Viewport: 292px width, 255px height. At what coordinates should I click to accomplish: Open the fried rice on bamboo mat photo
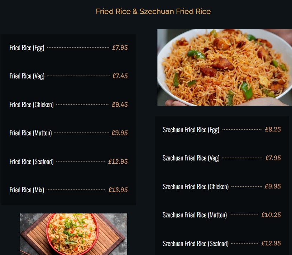pyautogui.click(x=73, y=234)
